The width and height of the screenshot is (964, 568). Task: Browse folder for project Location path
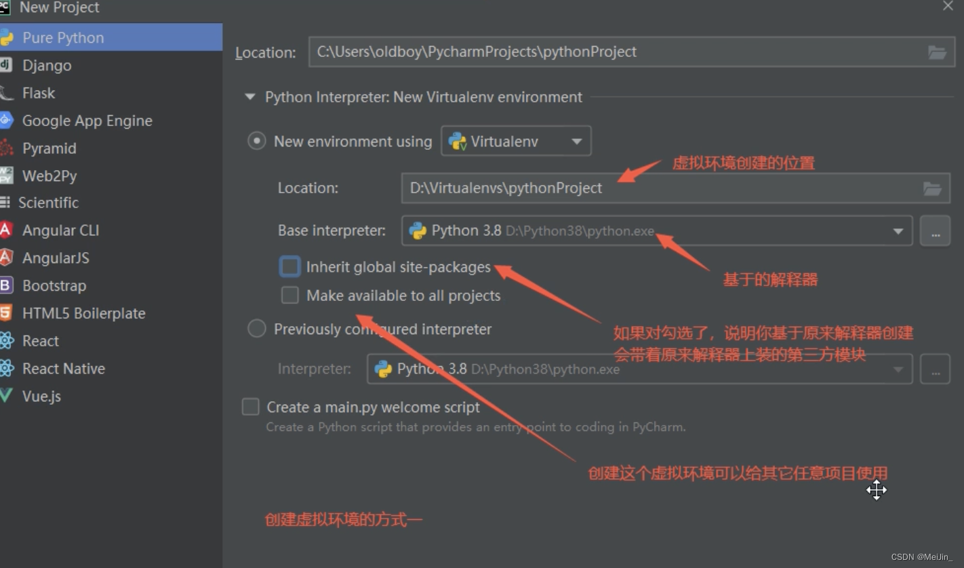pos(937,52)
